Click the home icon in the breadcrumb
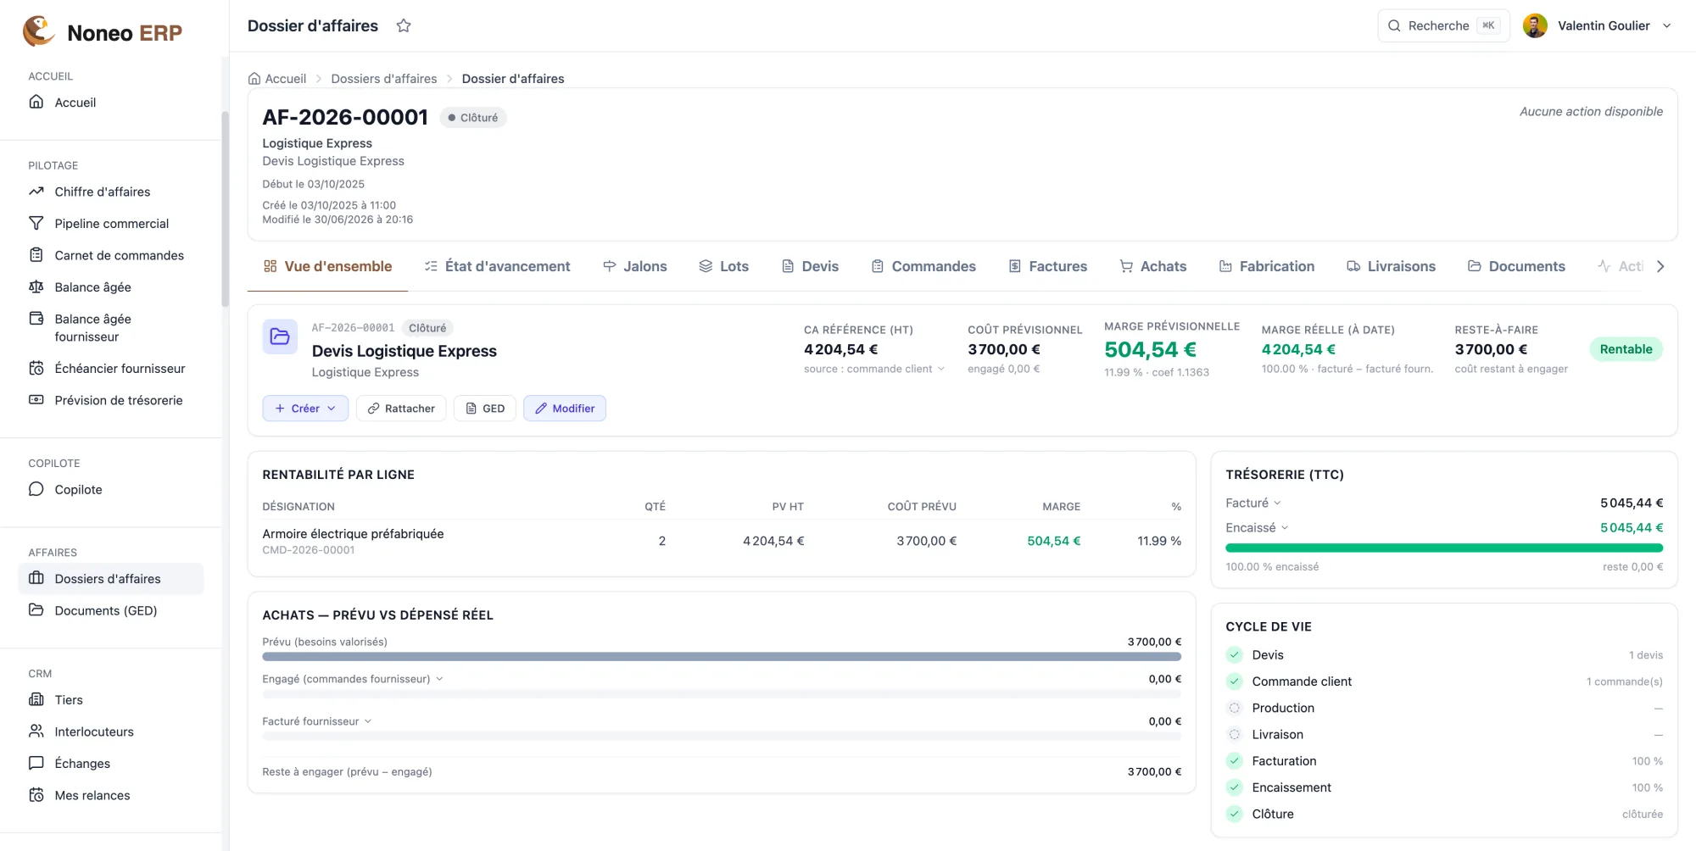Image resolution: width=1696 pixels, height=851 pixels. pos(254,79)
